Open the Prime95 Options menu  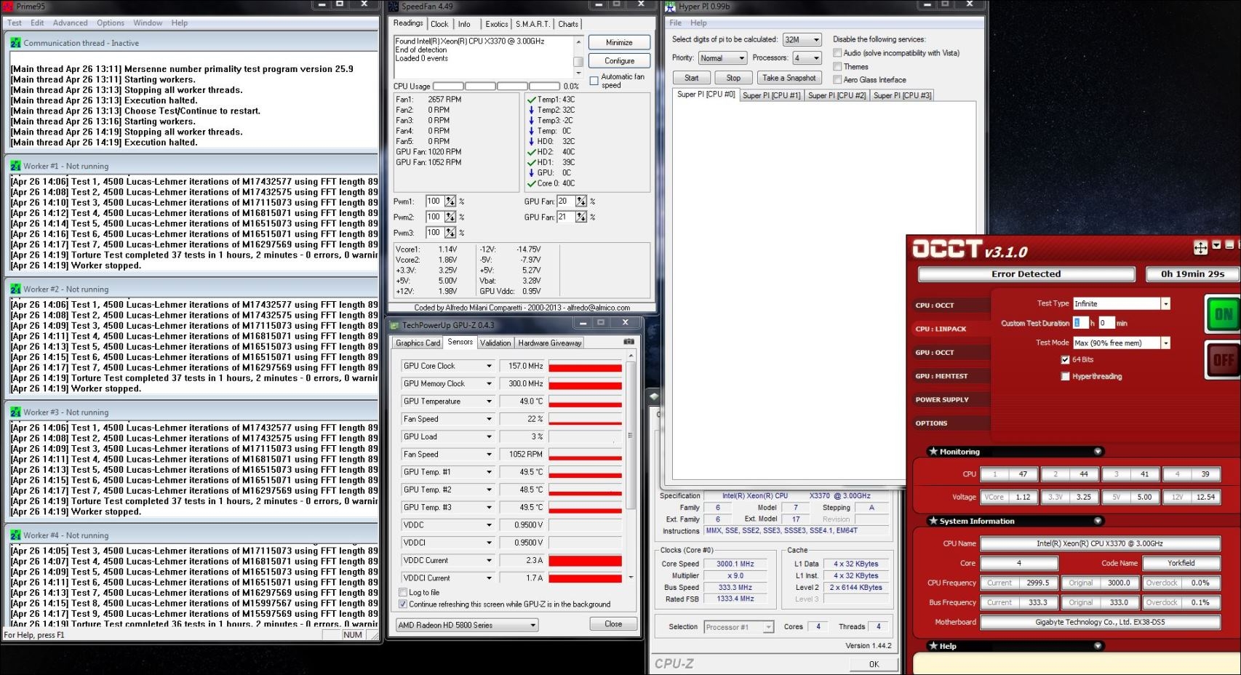(x=111, y=23)
